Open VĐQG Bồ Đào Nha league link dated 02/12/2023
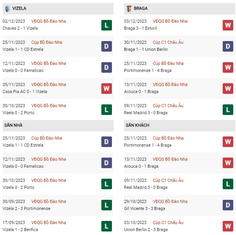Screen dimensions: 236x235 pos(49,21)
